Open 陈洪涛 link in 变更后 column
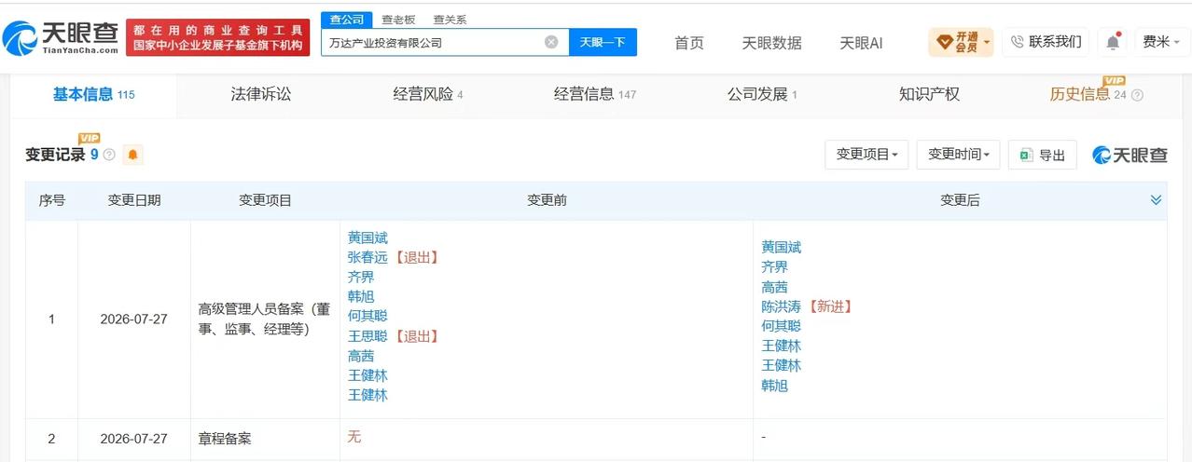The height and width of the screenshot is (462, 1192). point(781,306)
